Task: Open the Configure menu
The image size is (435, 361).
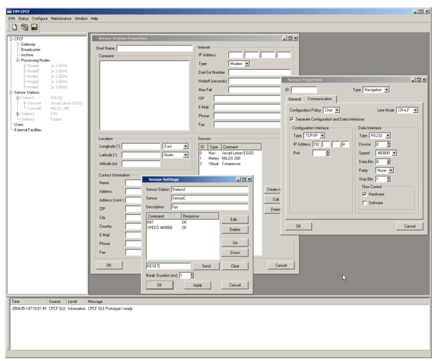Action: coord(40,18)
